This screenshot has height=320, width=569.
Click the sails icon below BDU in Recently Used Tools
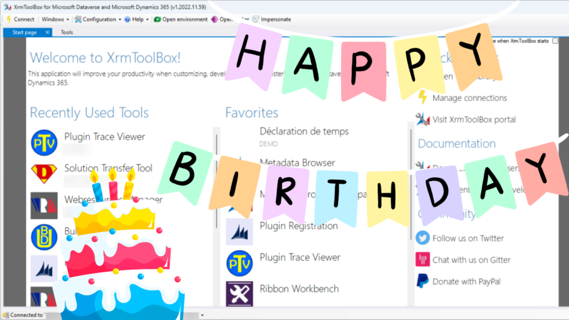pos(44,269)
